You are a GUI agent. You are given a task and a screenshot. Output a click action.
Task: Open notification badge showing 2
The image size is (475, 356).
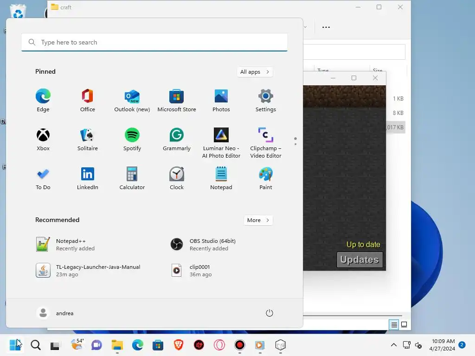(462, 344)
